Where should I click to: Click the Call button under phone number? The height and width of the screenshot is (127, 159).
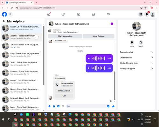pos(64,96)
